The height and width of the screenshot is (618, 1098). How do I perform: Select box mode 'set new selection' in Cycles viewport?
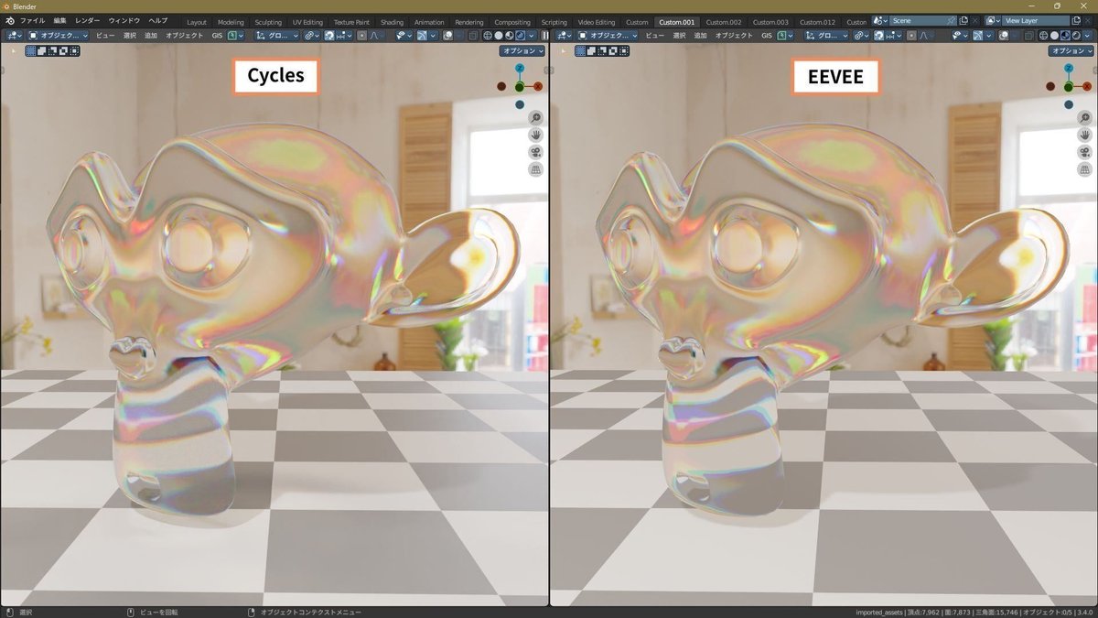pyautogui.click(x=30, y=50)
